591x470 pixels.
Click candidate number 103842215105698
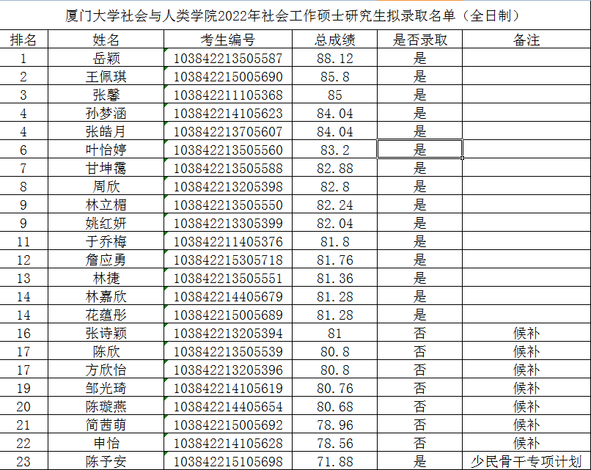(228, 461)
